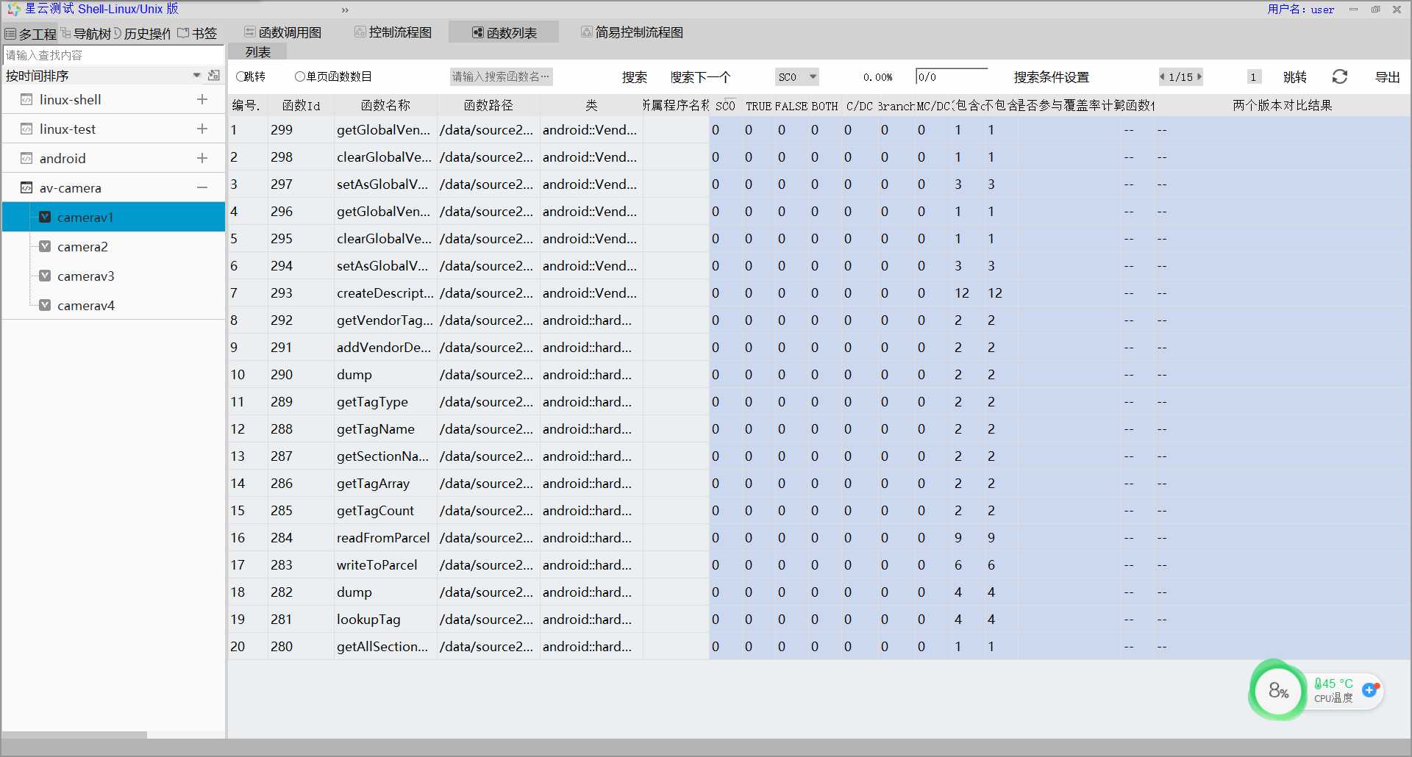
Task: Switch to the 简易控制流程图 tab
Action: click(632, 32)
